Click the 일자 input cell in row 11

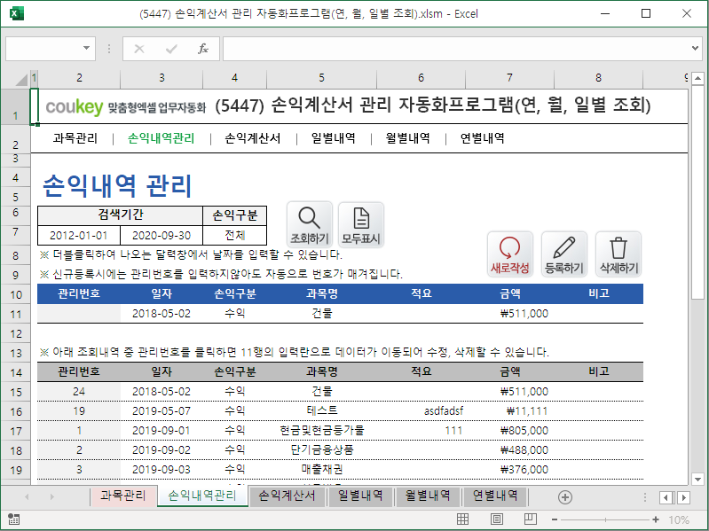pyautogui.click(x=161, y=313)
